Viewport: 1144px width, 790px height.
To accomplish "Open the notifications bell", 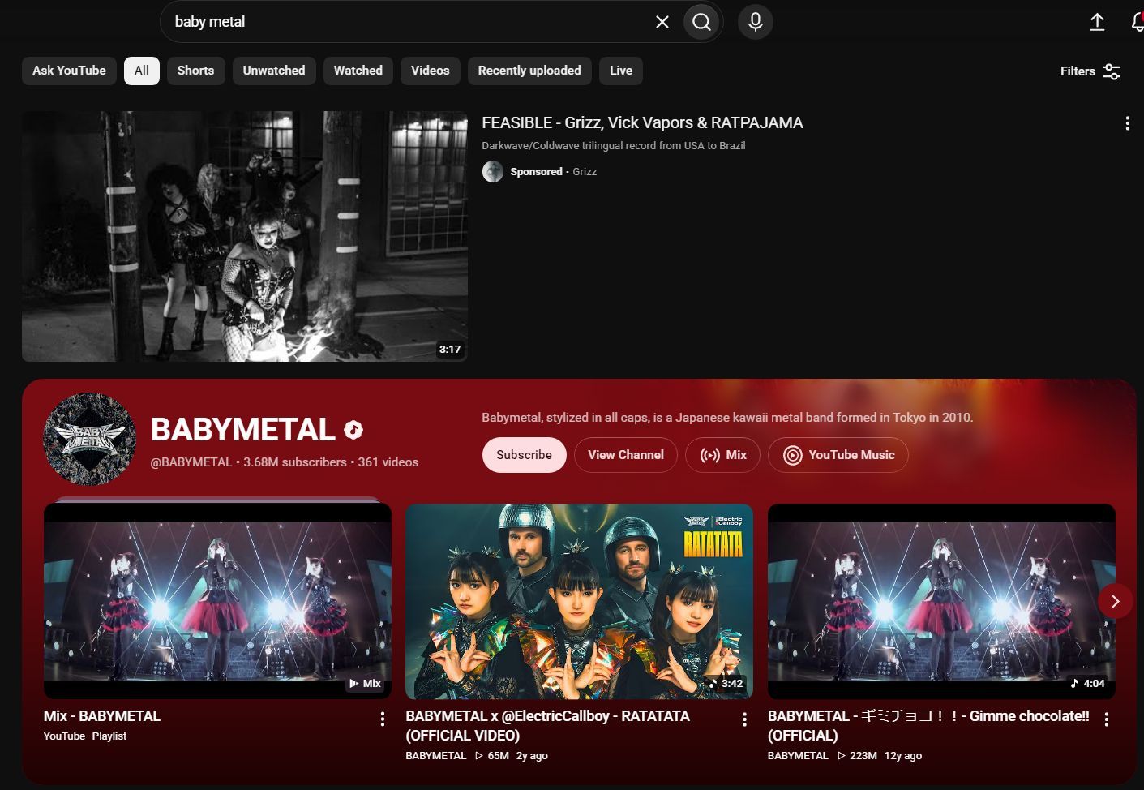I will pyautogui.click(x=1138, y=22).
